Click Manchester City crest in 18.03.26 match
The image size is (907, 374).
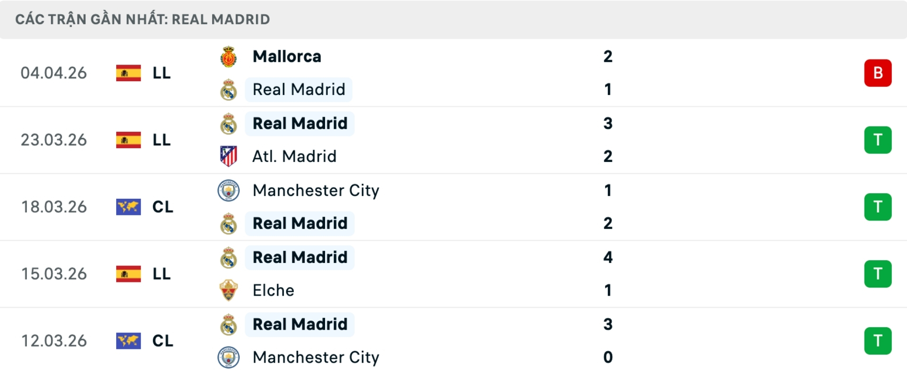[x=229, y=191]
